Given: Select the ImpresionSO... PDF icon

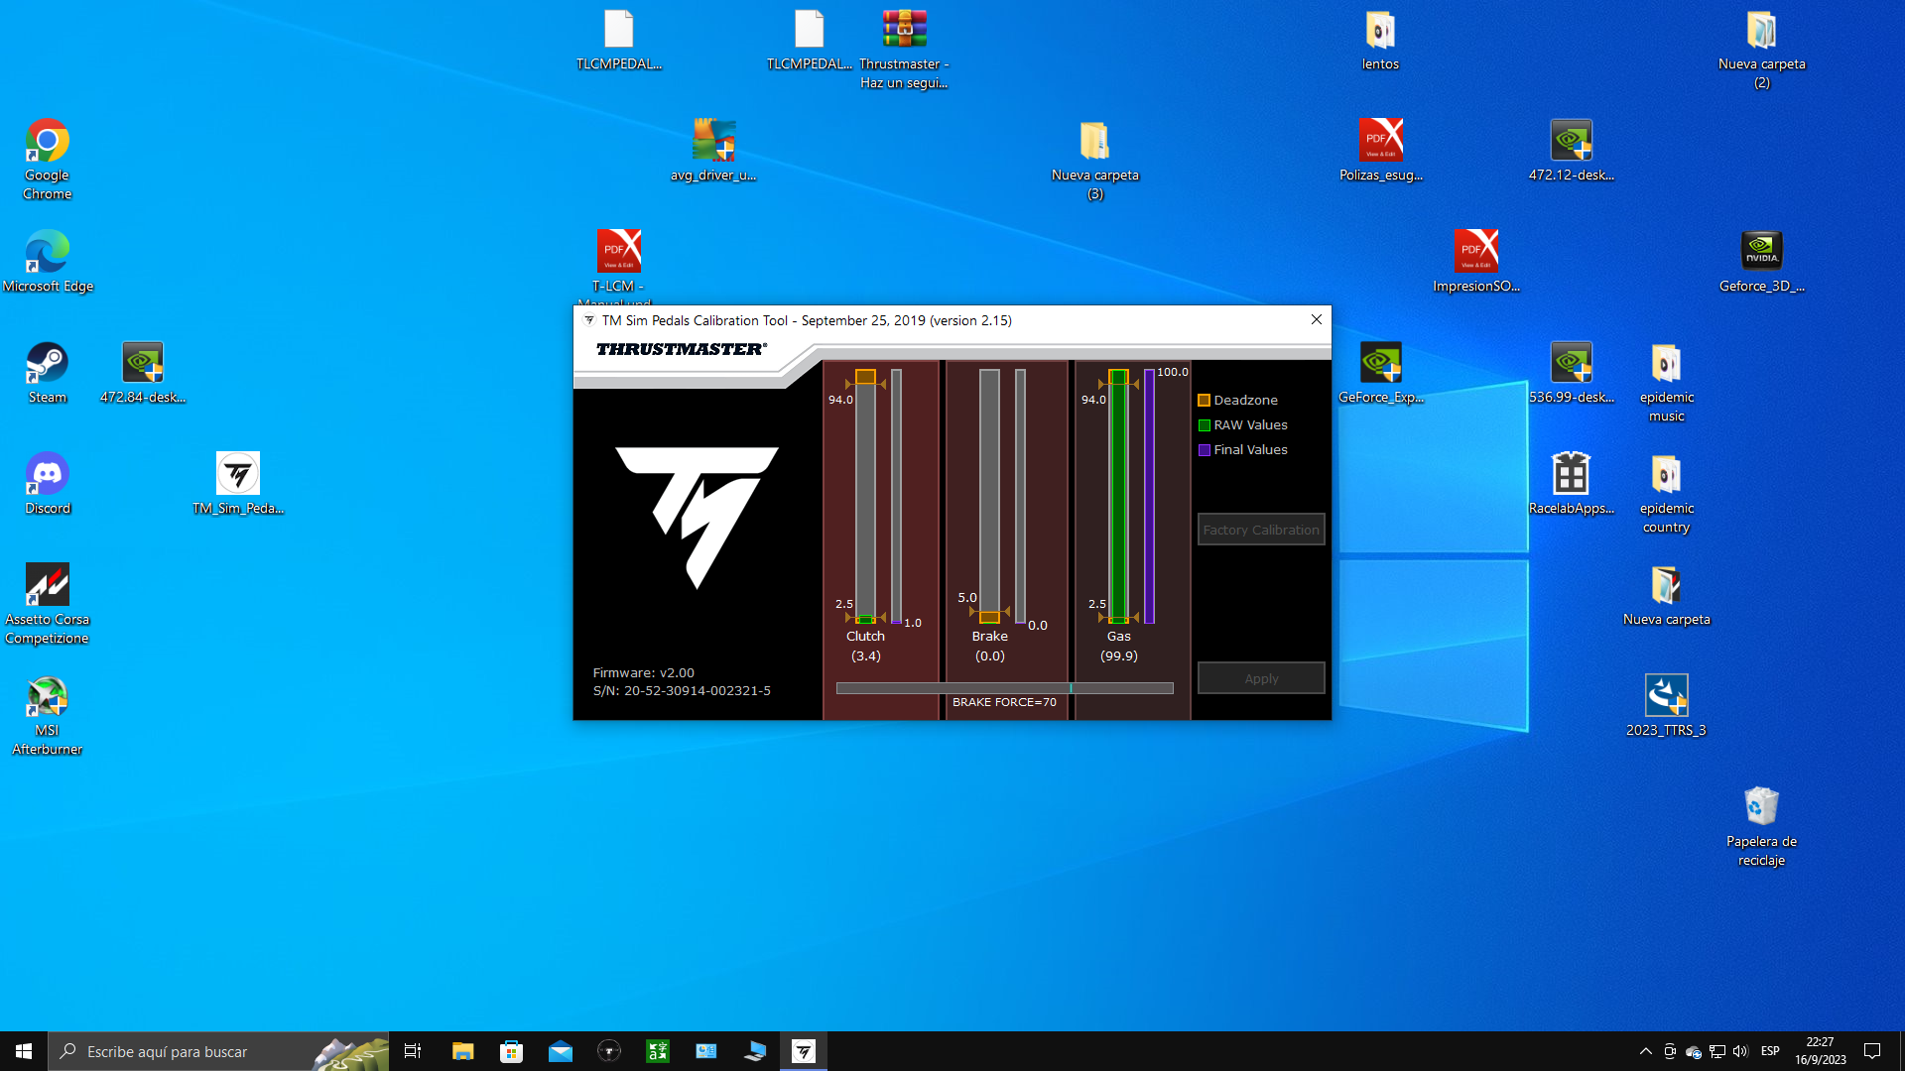Looking at the screenshot, I should [x=1475, y=261].
